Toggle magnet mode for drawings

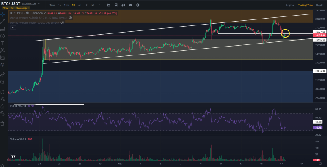[x=3, y=91]
